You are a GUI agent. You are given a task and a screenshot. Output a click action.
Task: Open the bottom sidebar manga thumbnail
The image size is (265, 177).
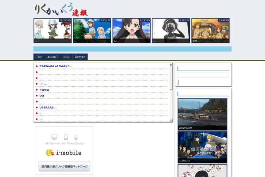pos(202,170)
